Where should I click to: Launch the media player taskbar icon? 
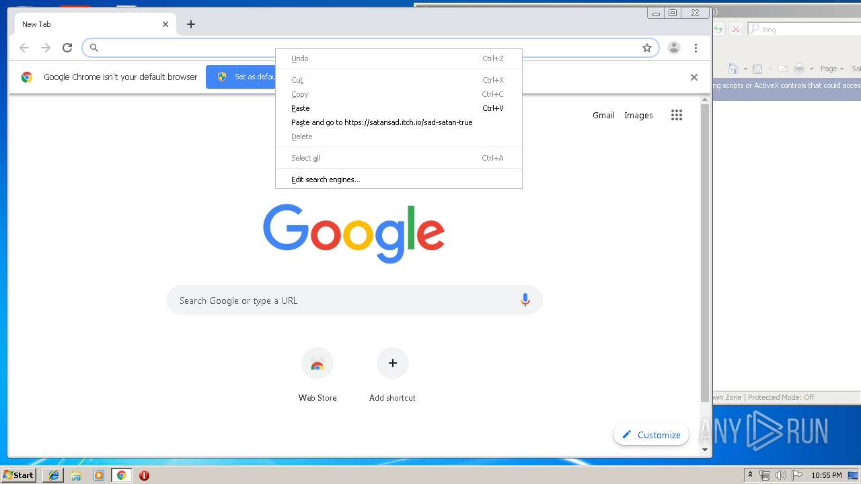[99, 475]
